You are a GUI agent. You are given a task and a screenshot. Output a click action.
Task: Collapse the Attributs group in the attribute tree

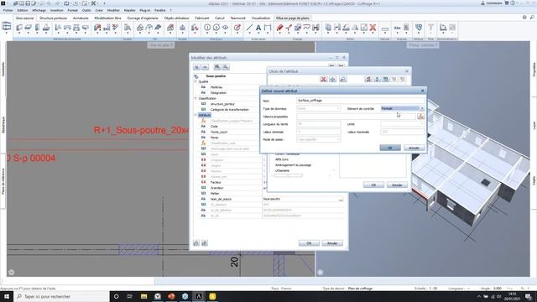(x=196, y=115)
